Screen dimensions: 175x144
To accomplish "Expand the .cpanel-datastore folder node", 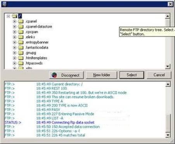I will 14,27.
